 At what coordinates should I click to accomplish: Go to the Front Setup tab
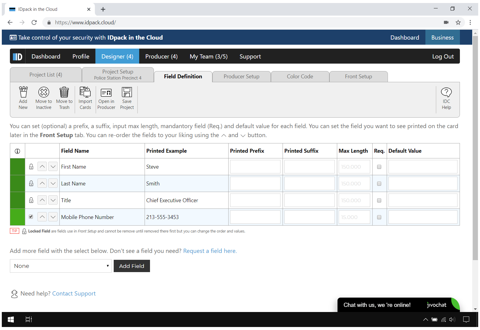click(x=358, y=76)
